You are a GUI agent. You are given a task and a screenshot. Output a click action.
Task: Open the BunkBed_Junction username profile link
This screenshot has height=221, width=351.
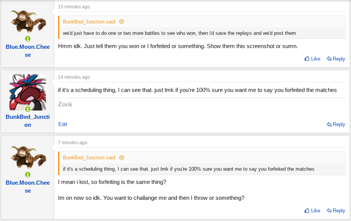tap(28, 121)
